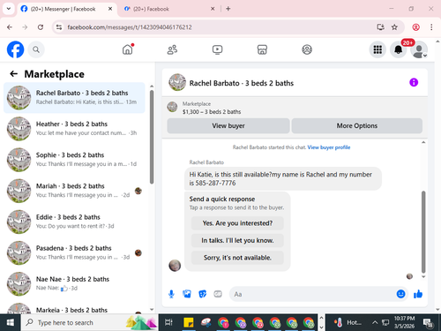Reload the page
The width and height of the screenshot is (441, 331).
coord(41,27)
